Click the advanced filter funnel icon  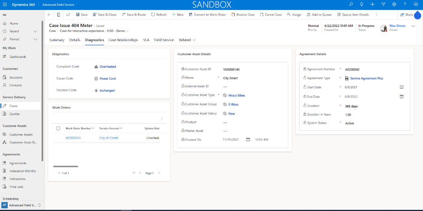[383, 5]
